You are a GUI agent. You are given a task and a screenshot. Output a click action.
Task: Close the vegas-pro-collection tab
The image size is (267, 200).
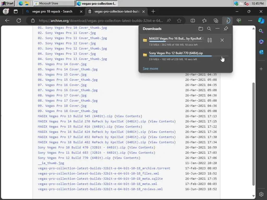(x=144, y=11)
